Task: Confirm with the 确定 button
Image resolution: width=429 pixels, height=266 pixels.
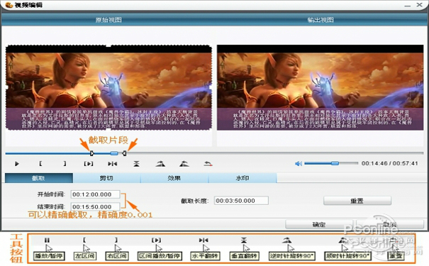Action: 319,224
